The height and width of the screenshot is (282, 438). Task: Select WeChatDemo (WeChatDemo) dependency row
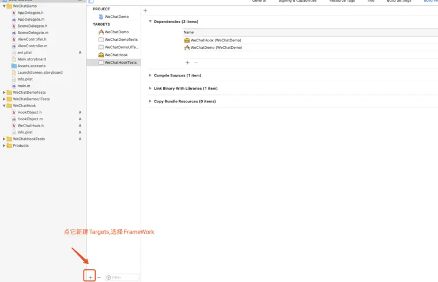(x=310, y=48)
